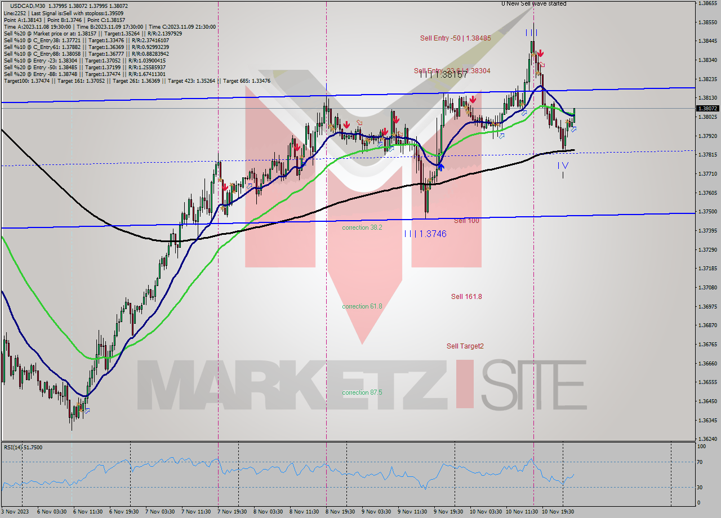Select the 'Sell Entry -50 | 1.38485' chart label
Screen dimensions: 721x518
(456, 38)
